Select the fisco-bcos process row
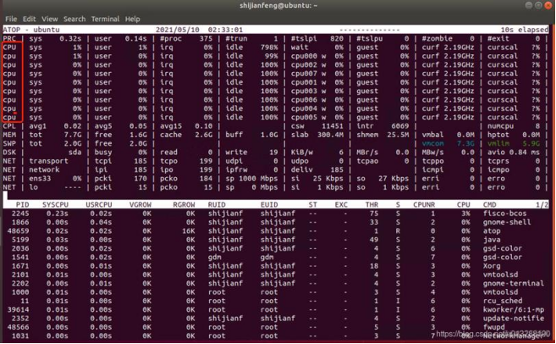Screen dimensions: 556x344 click(x=276, y=214)
